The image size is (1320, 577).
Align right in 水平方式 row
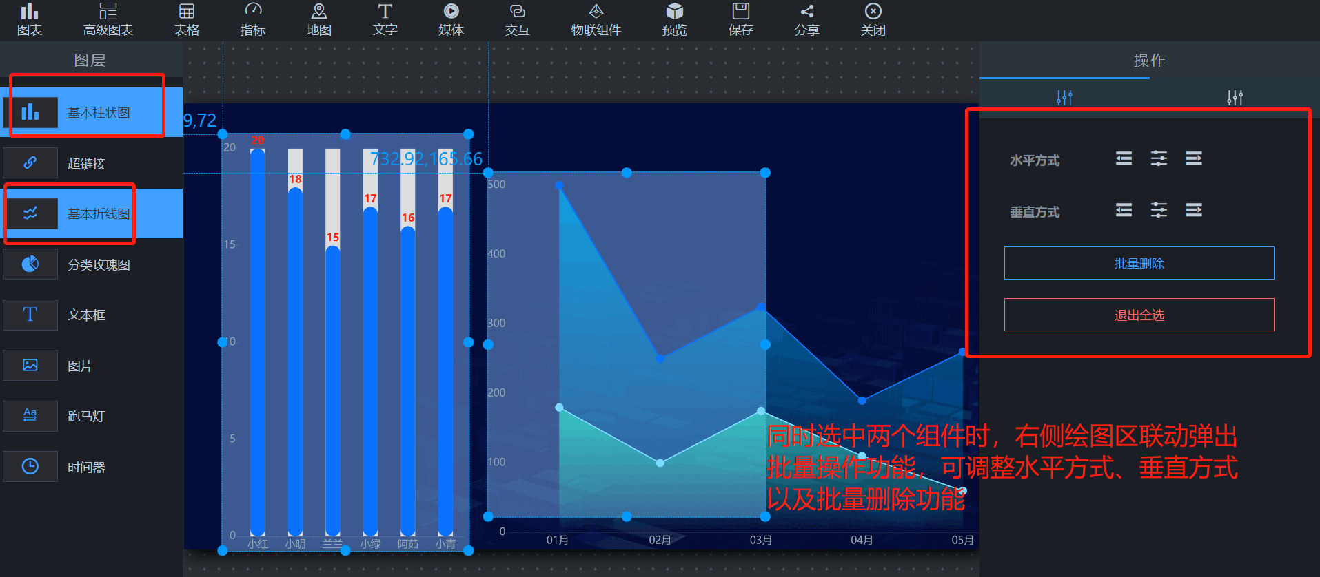point(1194,159)
